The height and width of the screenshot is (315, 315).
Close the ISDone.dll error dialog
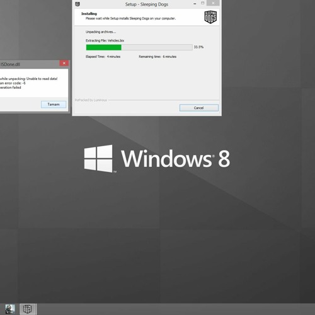tap(64, 63)
